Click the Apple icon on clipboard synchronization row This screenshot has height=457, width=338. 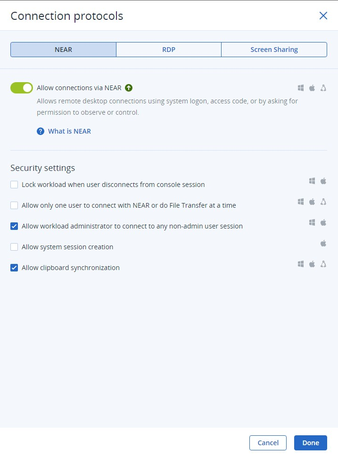[x=312, y=264]
